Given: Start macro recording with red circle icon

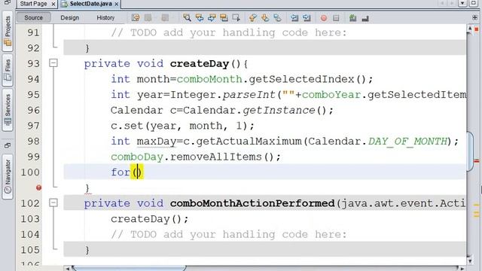Looking at the screenshot, I should pos(324,18).
